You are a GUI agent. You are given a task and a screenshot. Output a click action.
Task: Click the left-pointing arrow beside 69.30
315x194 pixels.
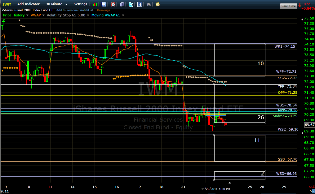click(x=302, y=133)
